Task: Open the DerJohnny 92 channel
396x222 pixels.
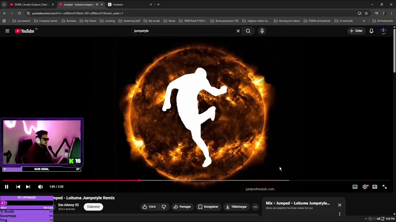Action: pos(68,205)
